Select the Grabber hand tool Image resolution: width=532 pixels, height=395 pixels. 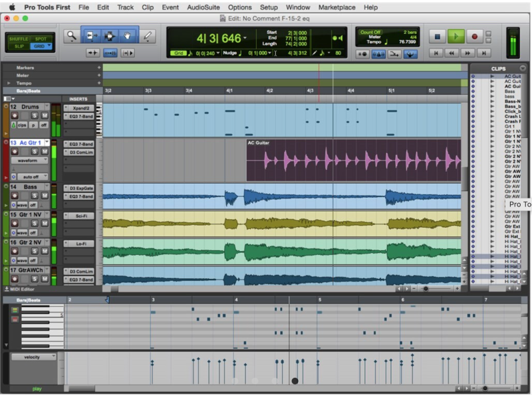click(x=128, y=36)
